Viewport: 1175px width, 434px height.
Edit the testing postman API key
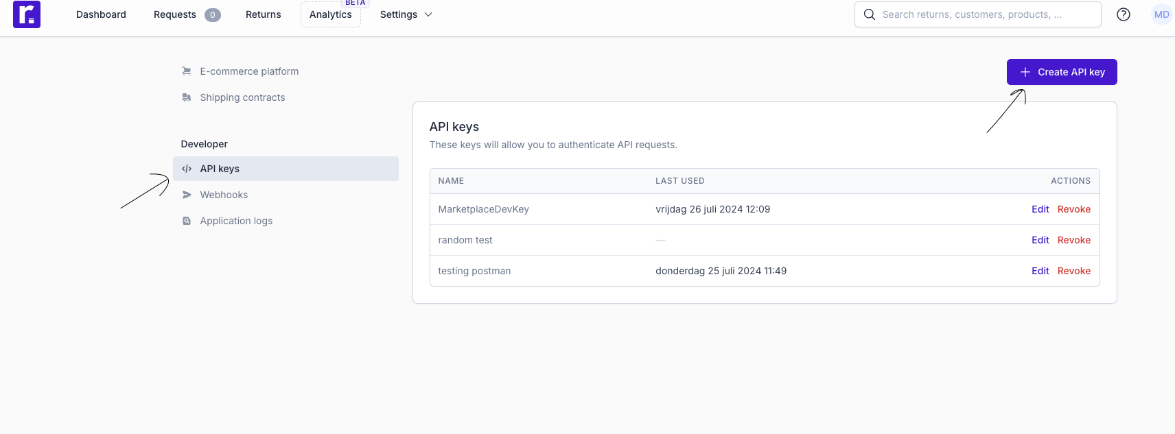pos(1040,271)
